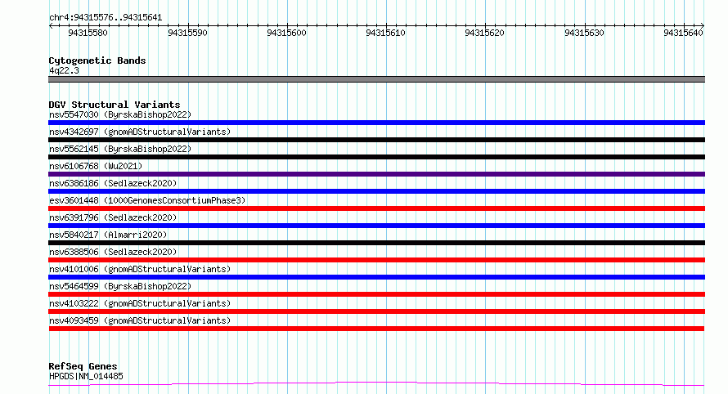Click the red bar for nsv4093459
Viewport: 728px width, 394px height.
click(376, 329)
